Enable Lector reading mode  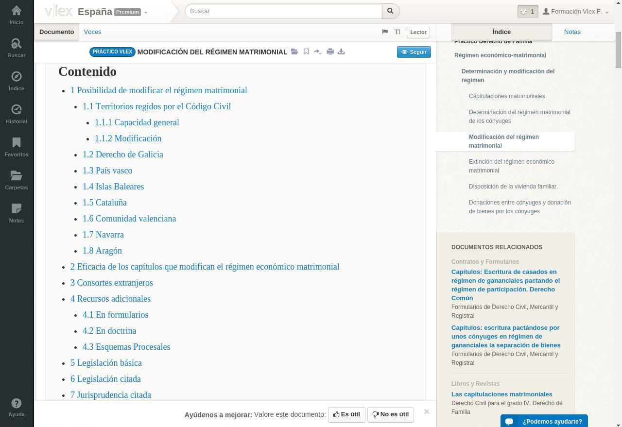pyautogui.click(x=418, y=32)
